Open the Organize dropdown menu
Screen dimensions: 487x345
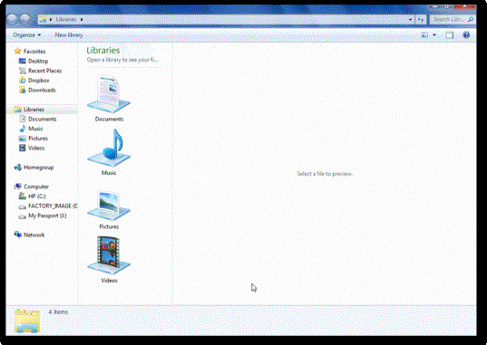click(26, 34)
